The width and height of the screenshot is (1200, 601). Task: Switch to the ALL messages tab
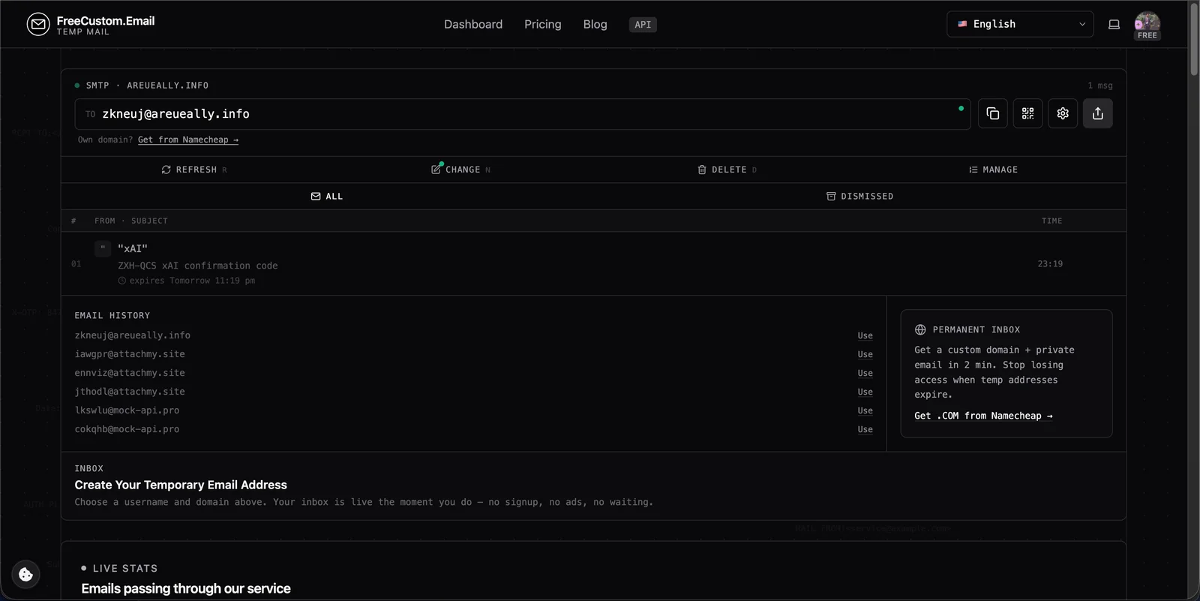(327, 197)
